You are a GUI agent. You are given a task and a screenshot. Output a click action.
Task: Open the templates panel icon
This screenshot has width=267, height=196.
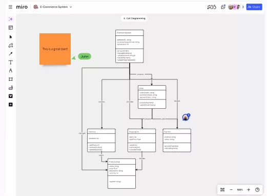tap(11, 28)
